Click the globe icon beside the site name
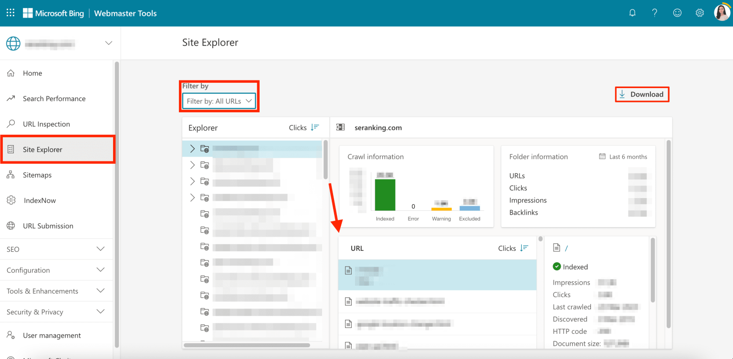733x359 pixels. (x=13, y=43)
